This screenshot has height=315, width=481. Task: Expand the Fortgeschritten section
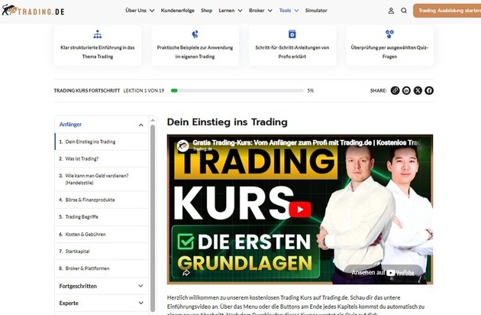140,286
